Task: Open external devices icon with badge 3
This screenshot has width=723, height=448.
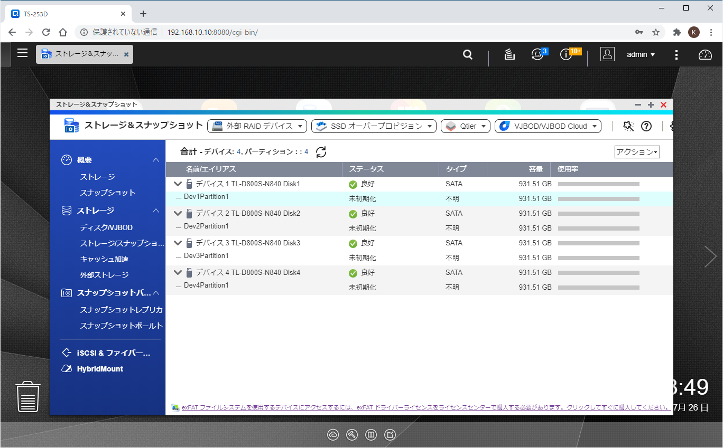Action: click(x=537, y=54)
